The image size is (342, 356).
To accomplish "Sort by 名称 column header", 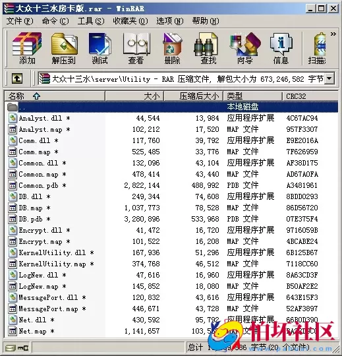I will 55,96.
